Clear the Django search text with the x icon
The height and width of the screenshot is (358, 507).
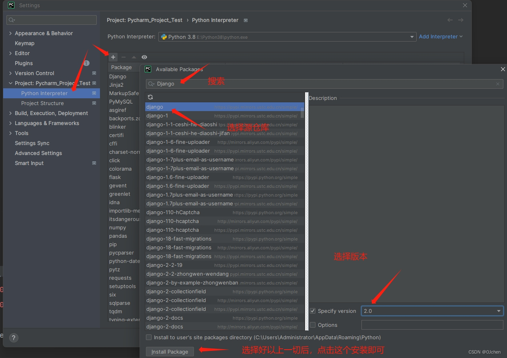tap(498, 84)
